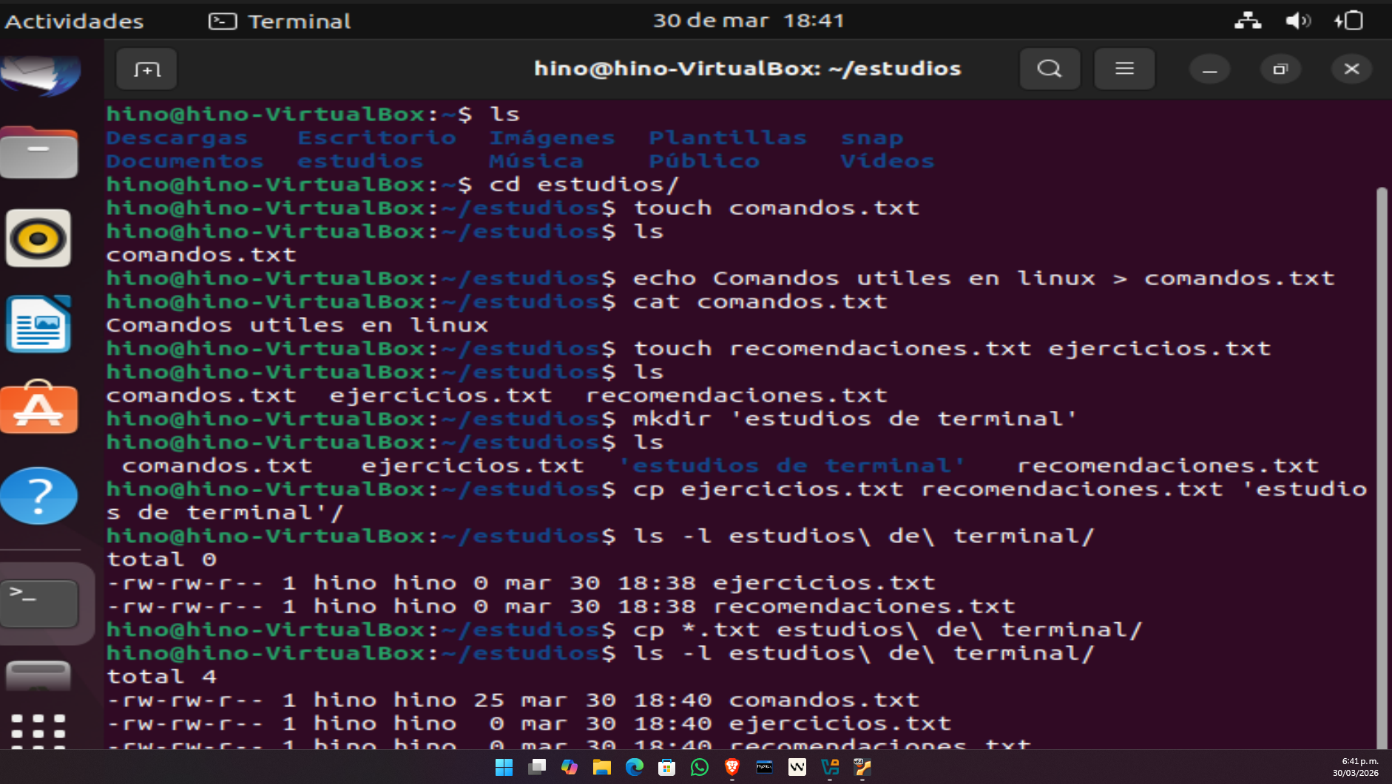The image size is (1392, 784).
Task: Open Windows Task View
Action: coord(537,768)
